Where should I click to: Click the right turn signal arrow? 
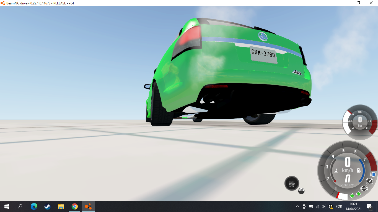359,194
